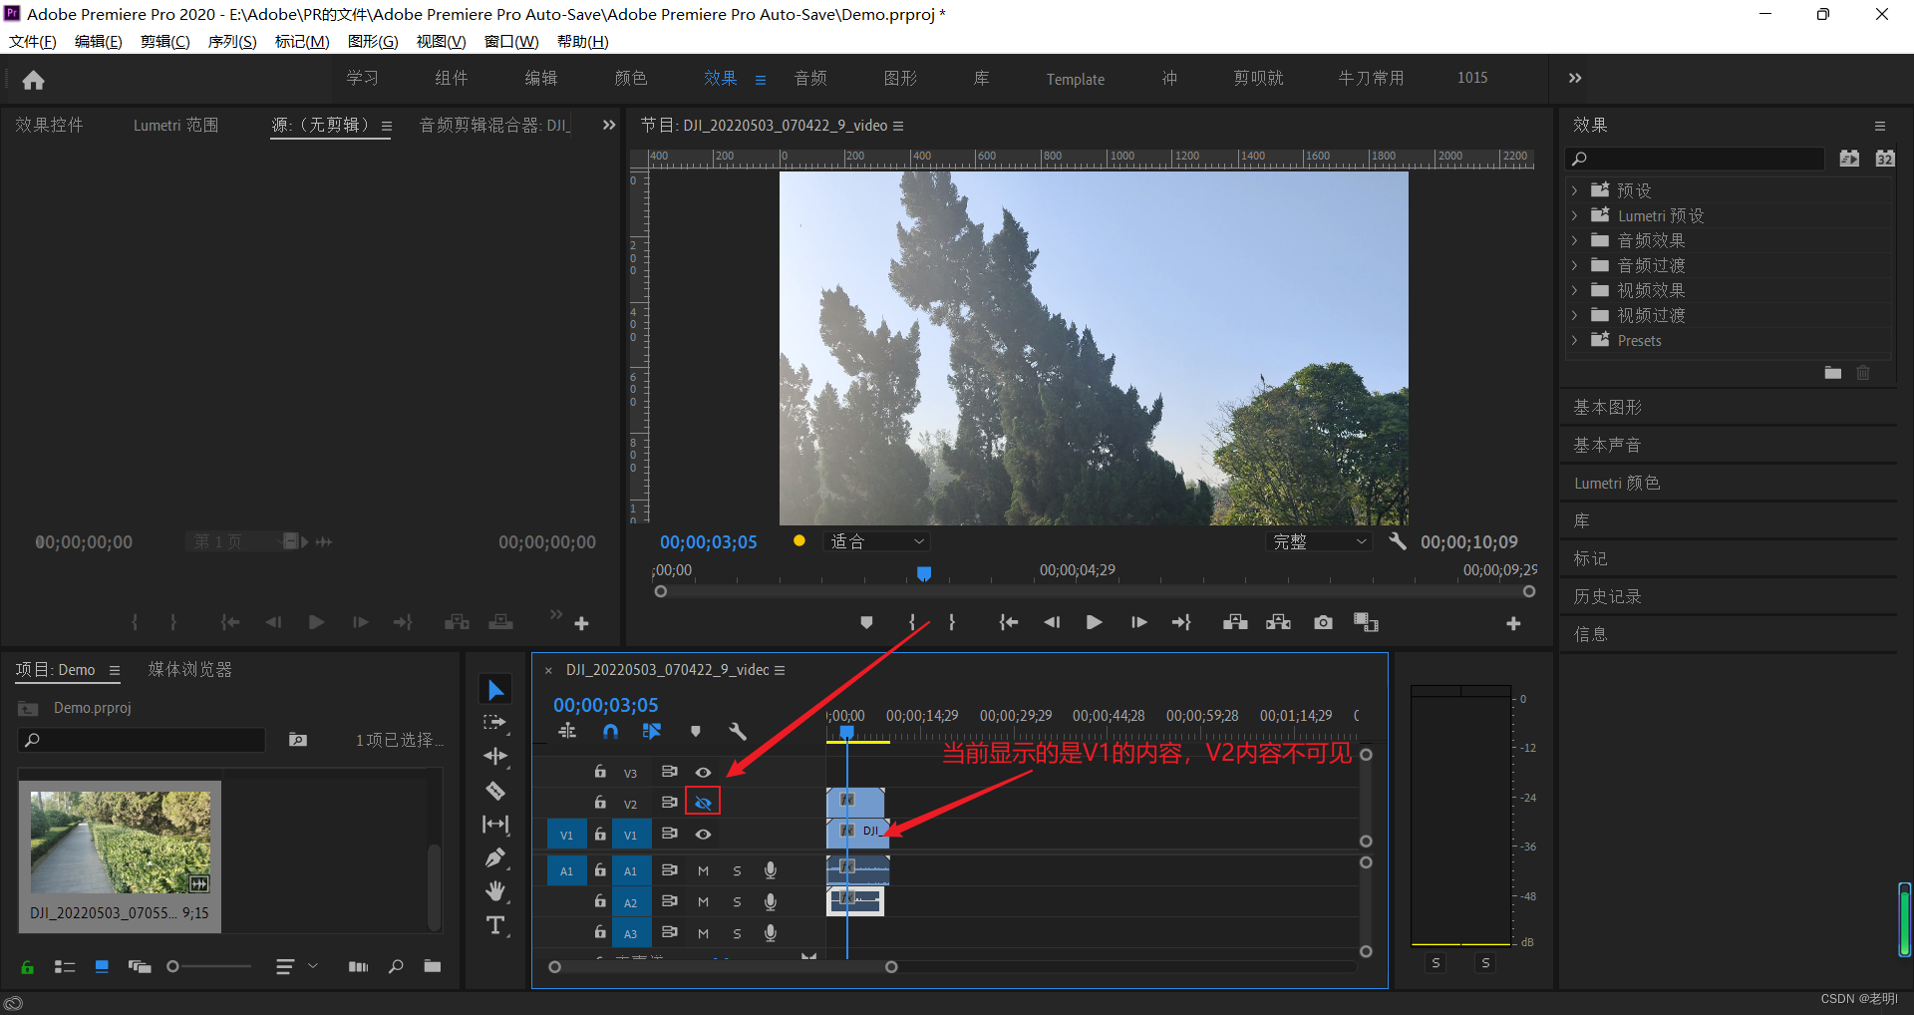Click Export Frame camera icon

(1323, 623)
